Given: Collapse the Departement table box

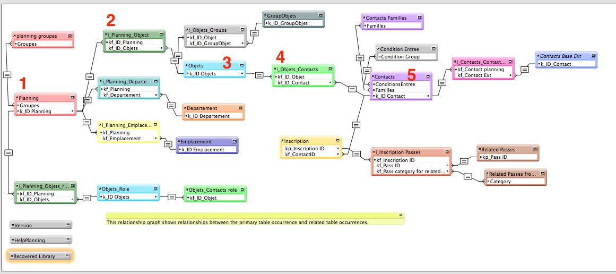Looking at the screenshot, I should pyautogui.click(x=240, y=108).
